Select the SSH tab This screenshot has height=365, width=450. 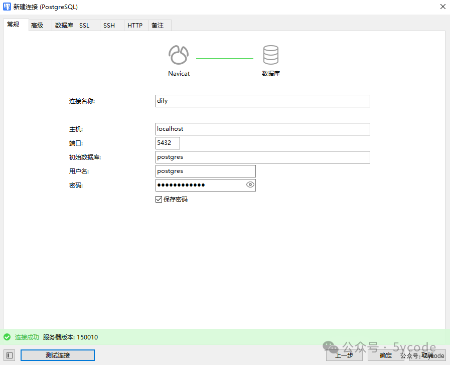(x=109, y=26)
